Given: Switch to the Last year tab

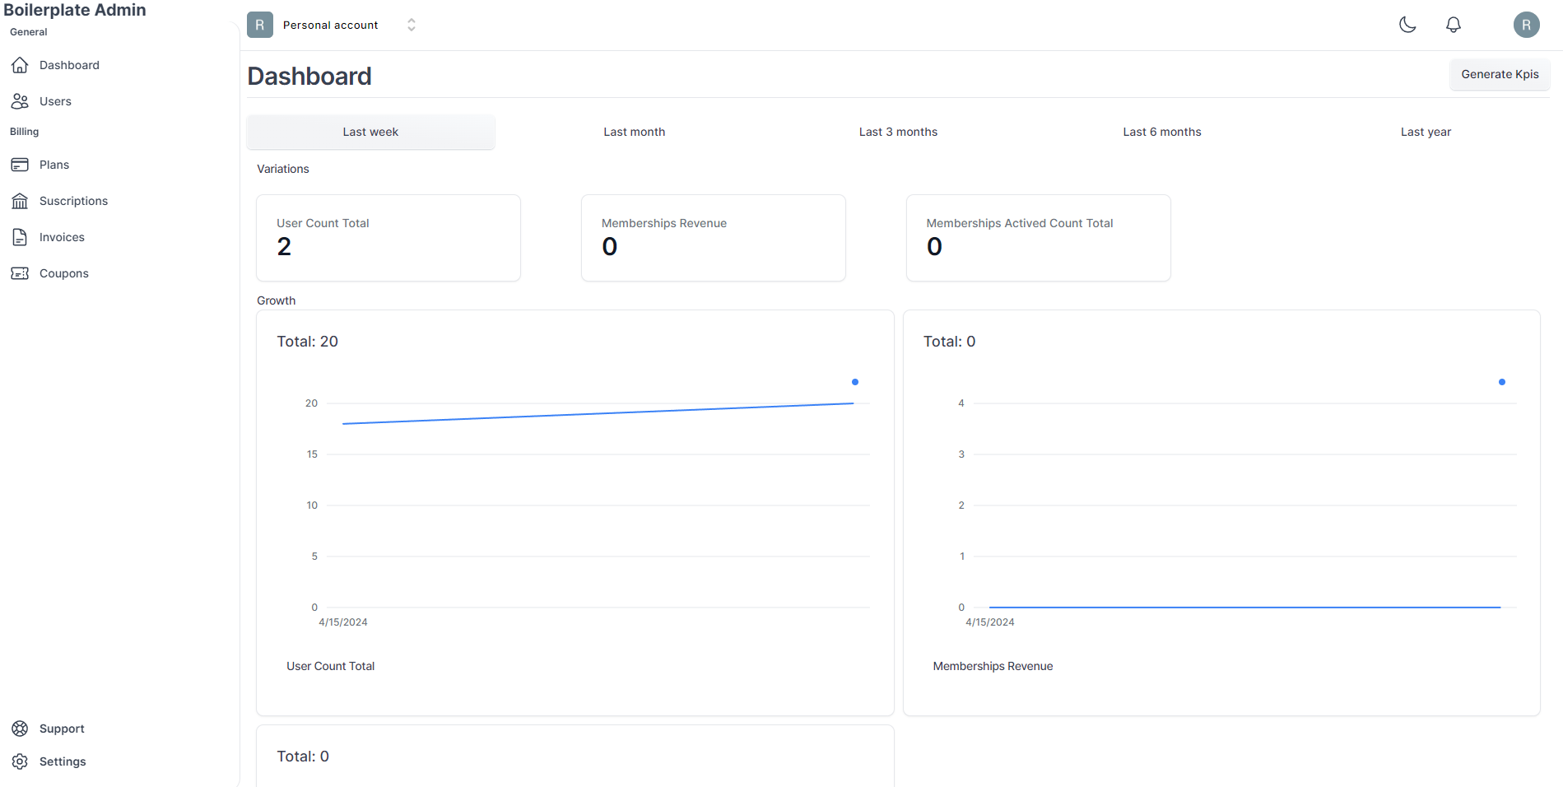Looking at the screenshot, I should point(1426,132).
